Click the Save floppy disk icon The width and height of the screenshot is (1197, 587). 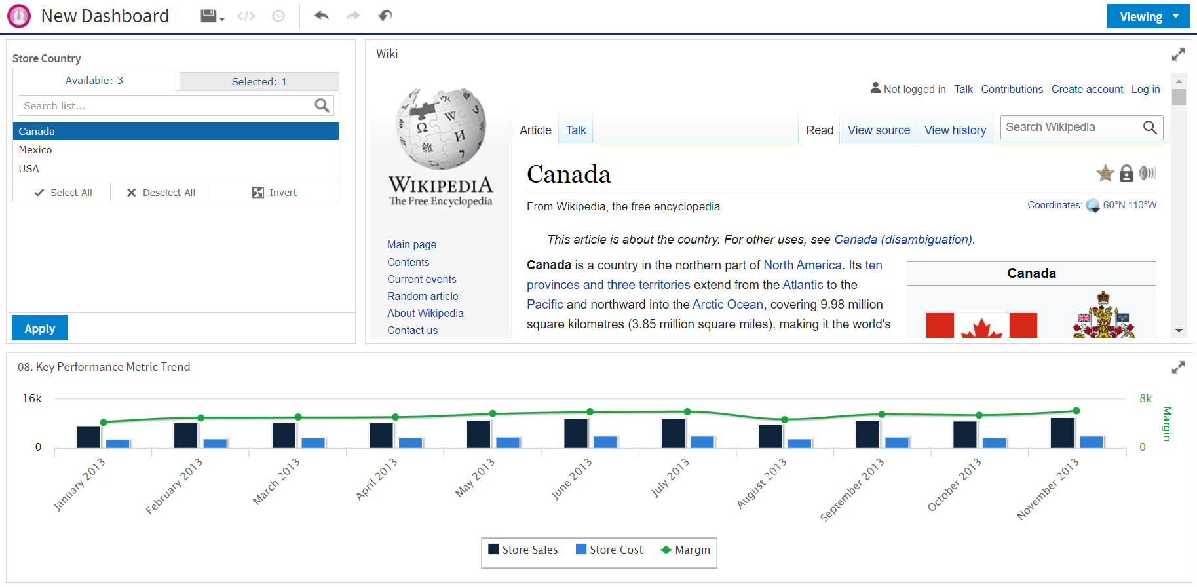click(x=208, y=16)
